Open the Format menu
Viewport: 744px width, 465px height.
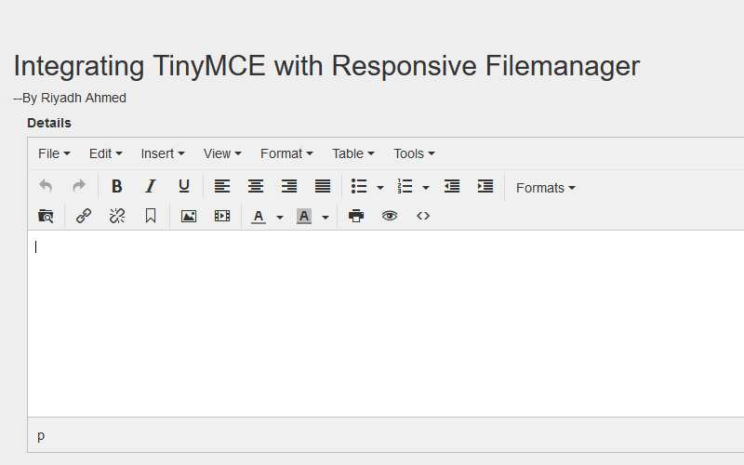tap(286, 153)
